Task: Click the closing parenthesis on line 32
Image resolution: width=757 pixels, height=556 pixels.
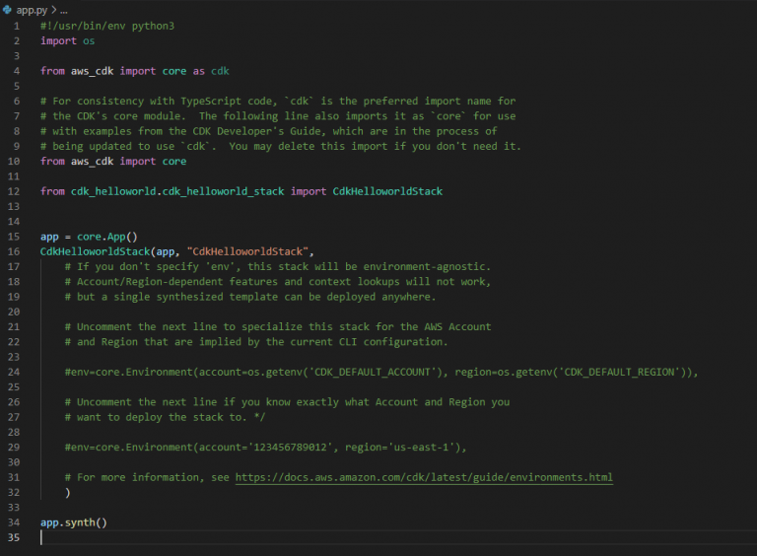Action: coord(68,492)
